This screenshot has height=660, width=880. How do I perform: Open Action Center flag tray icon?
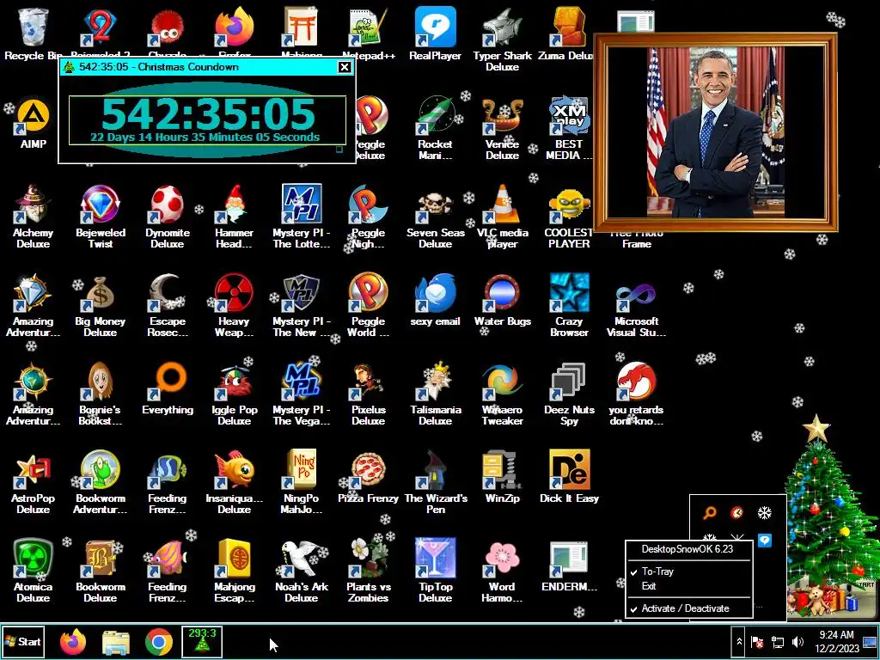coord(757,641)
